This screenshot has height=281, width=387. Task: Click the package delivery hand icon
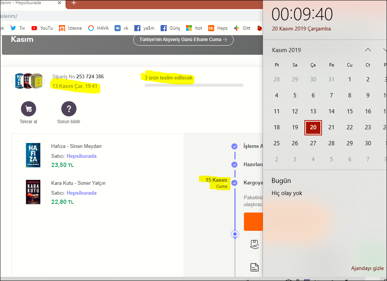(255, 244)
